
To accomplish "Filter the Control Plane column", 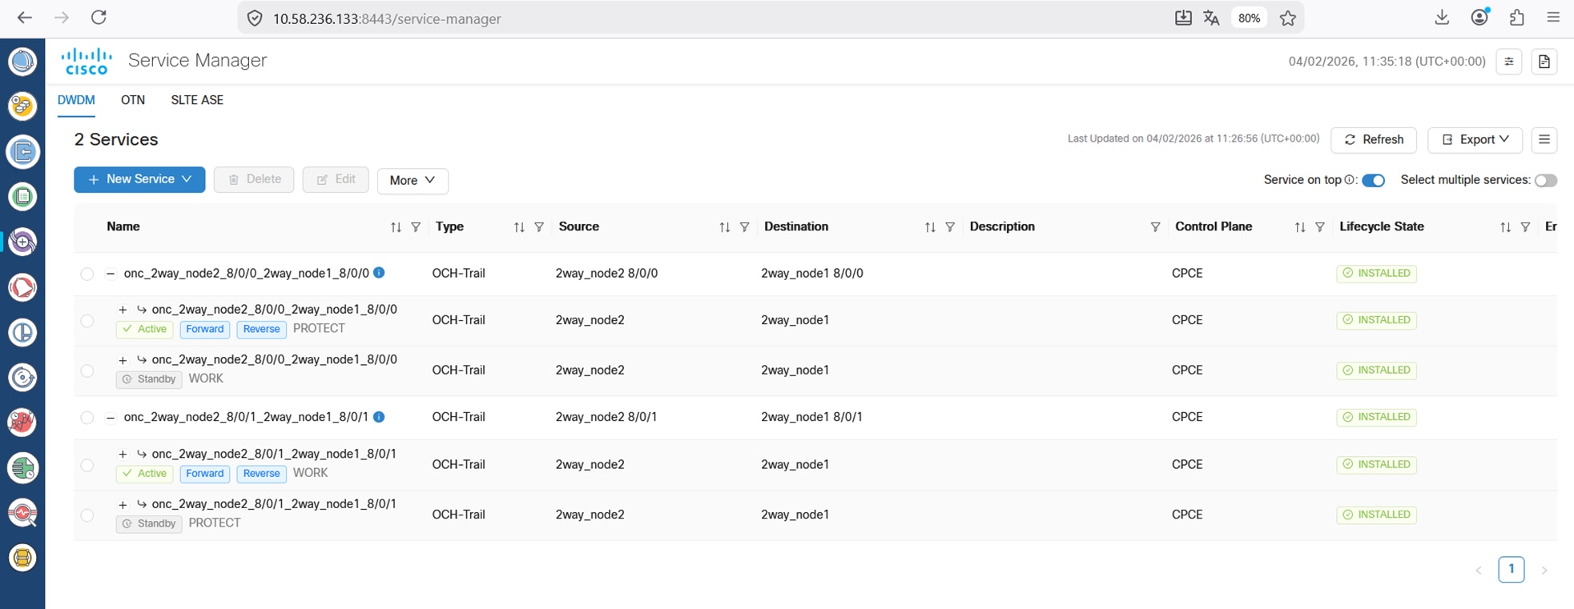I will coord(1320,227).
